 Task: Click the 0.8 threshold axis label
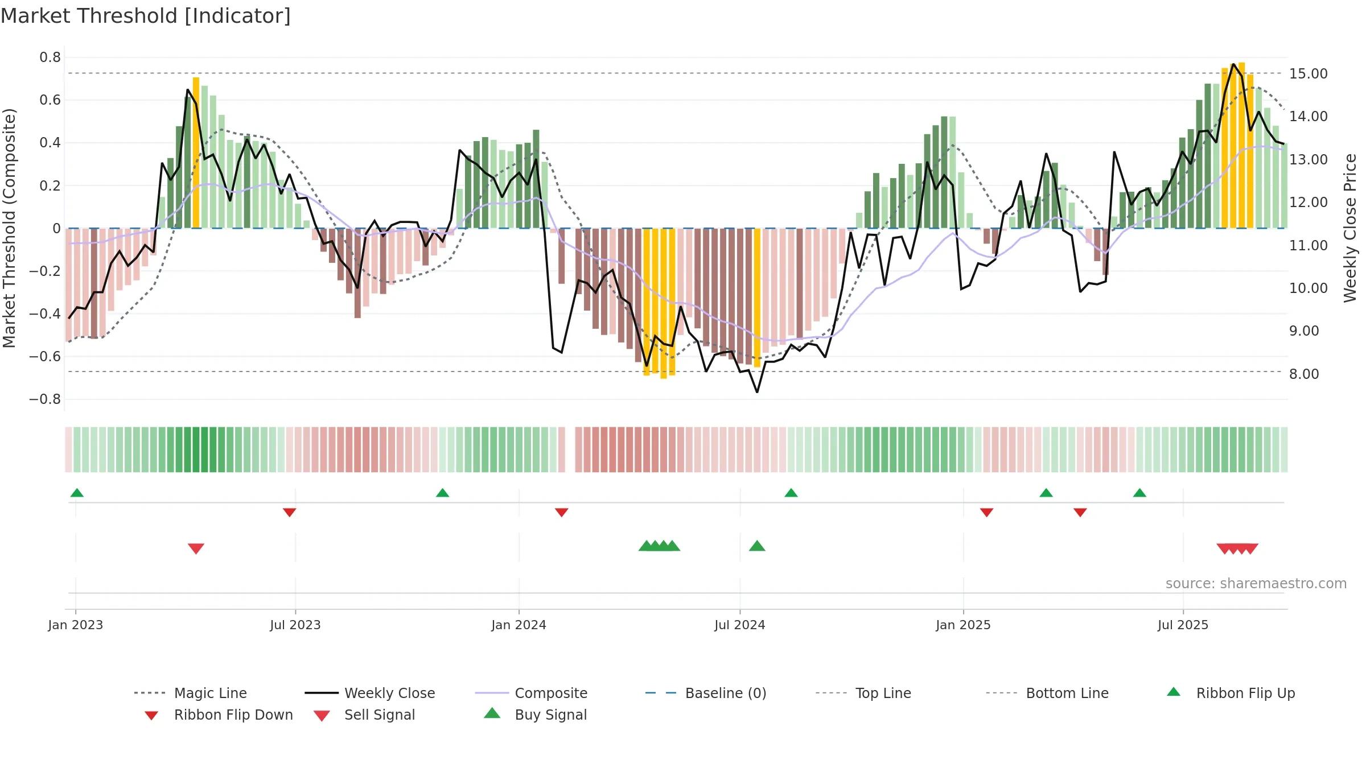pos(50,57)
